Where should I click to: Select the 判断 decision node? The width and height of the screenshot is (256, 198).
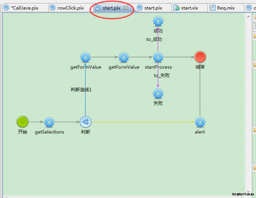pyautogui.click(x=86, y=122)
